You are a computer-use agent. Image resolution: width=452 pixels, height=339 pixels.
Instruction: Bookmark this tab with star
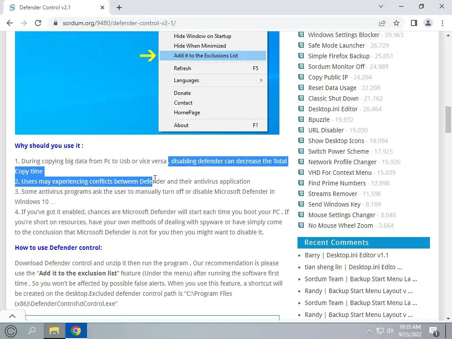396,23
